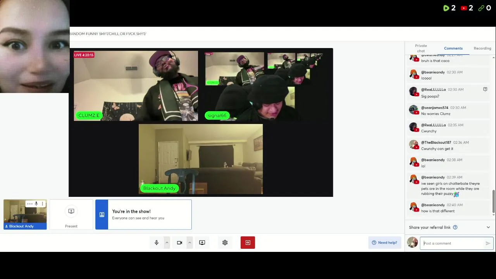
Task: Click the @seanjames574 username in comments
Action: point(435,108)
